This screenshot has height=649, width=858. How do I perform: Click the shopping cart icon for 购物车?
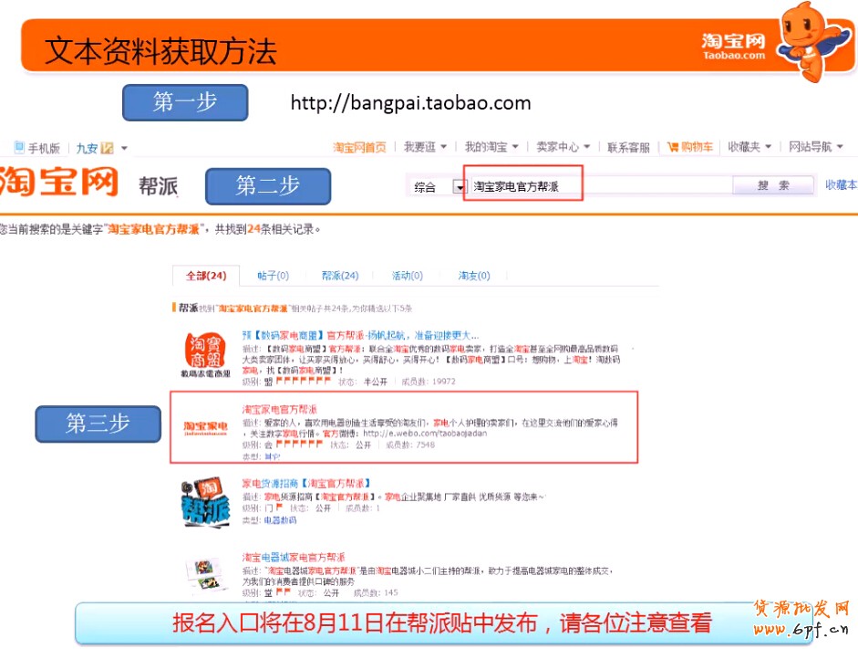coord(673,147)
